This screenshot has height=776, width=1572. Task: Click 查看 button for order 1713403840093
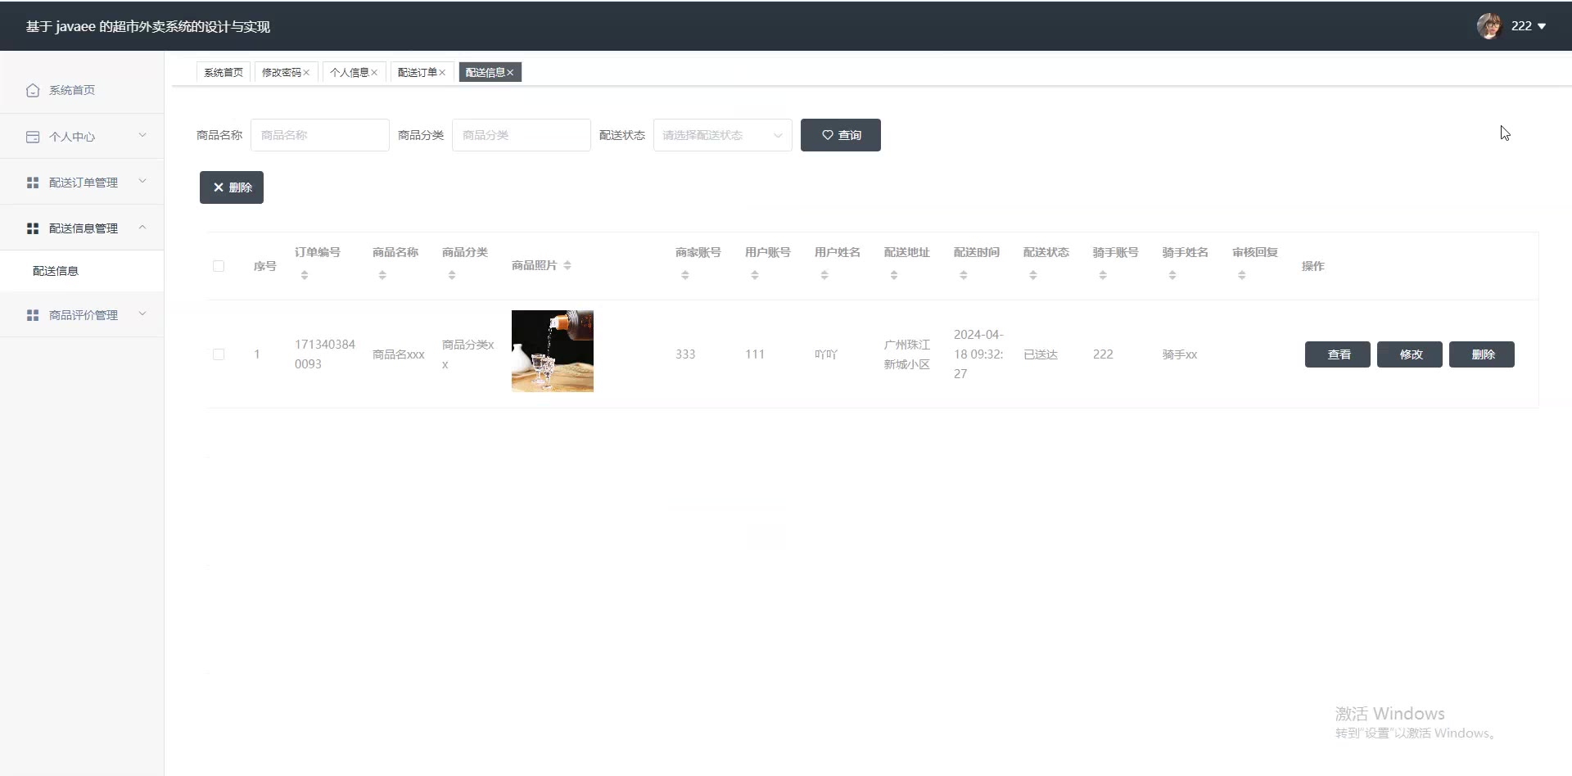tap(1338, 354)
